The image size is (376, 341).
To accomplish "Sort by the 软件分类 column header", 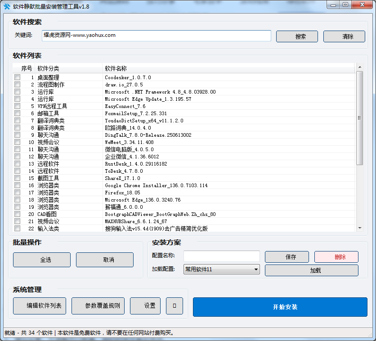I will tap(48, 68).
